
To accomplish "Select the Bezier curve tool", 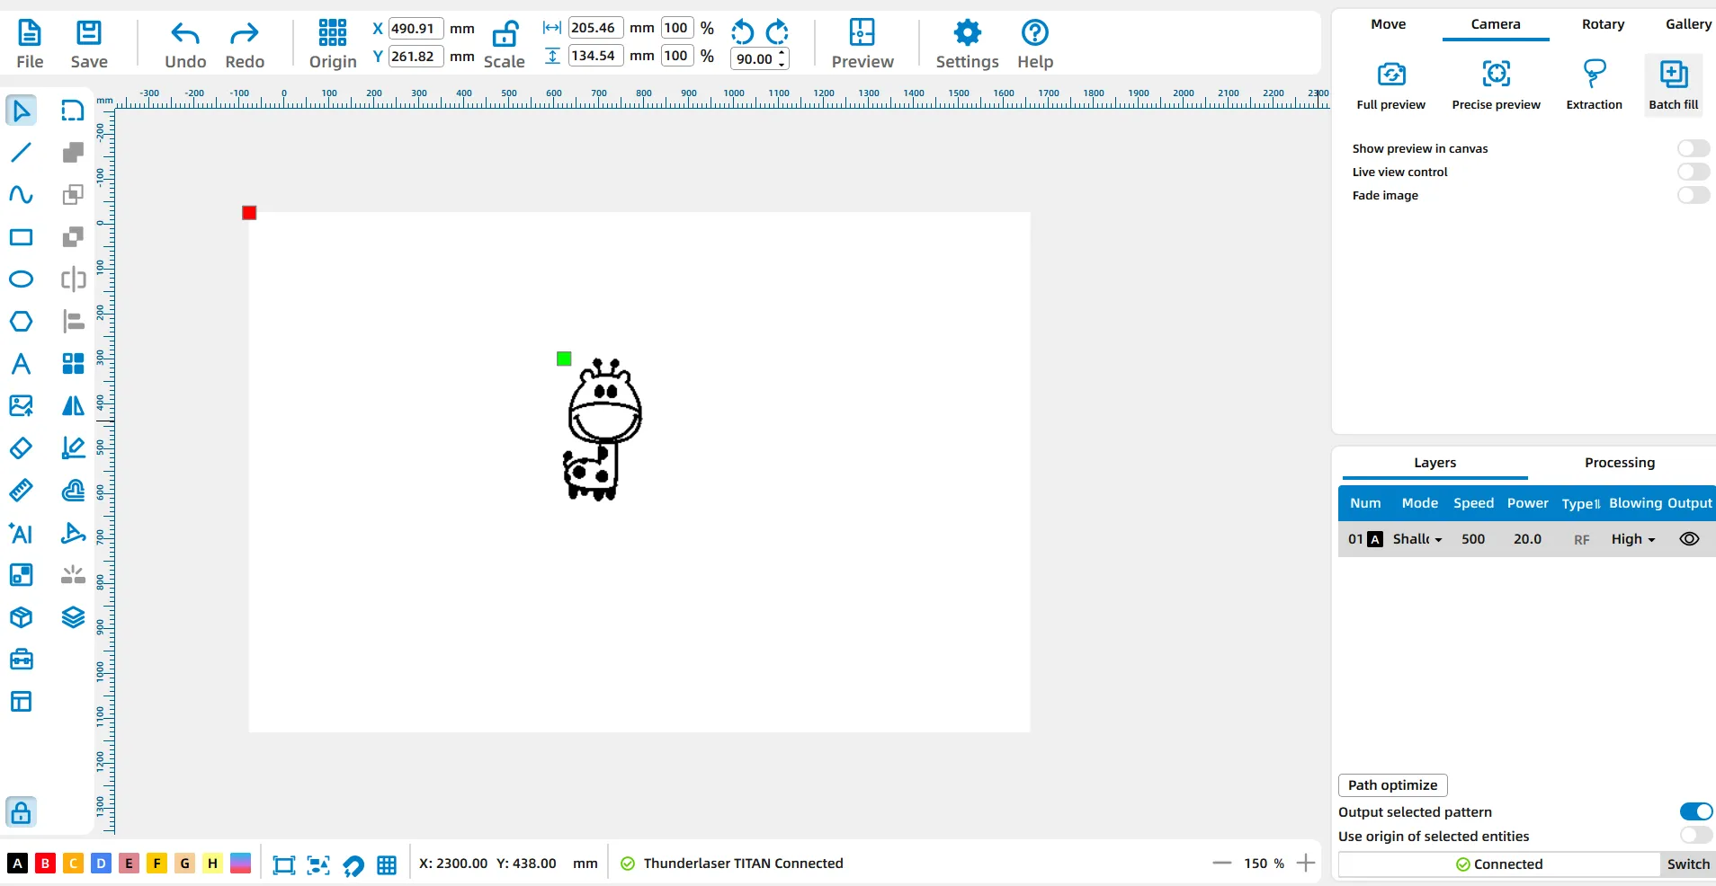I will (x=21, y=195).
